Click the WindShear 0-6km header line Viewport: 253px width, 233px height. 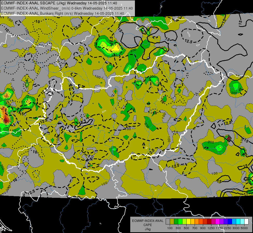click(x=67, y=8)
